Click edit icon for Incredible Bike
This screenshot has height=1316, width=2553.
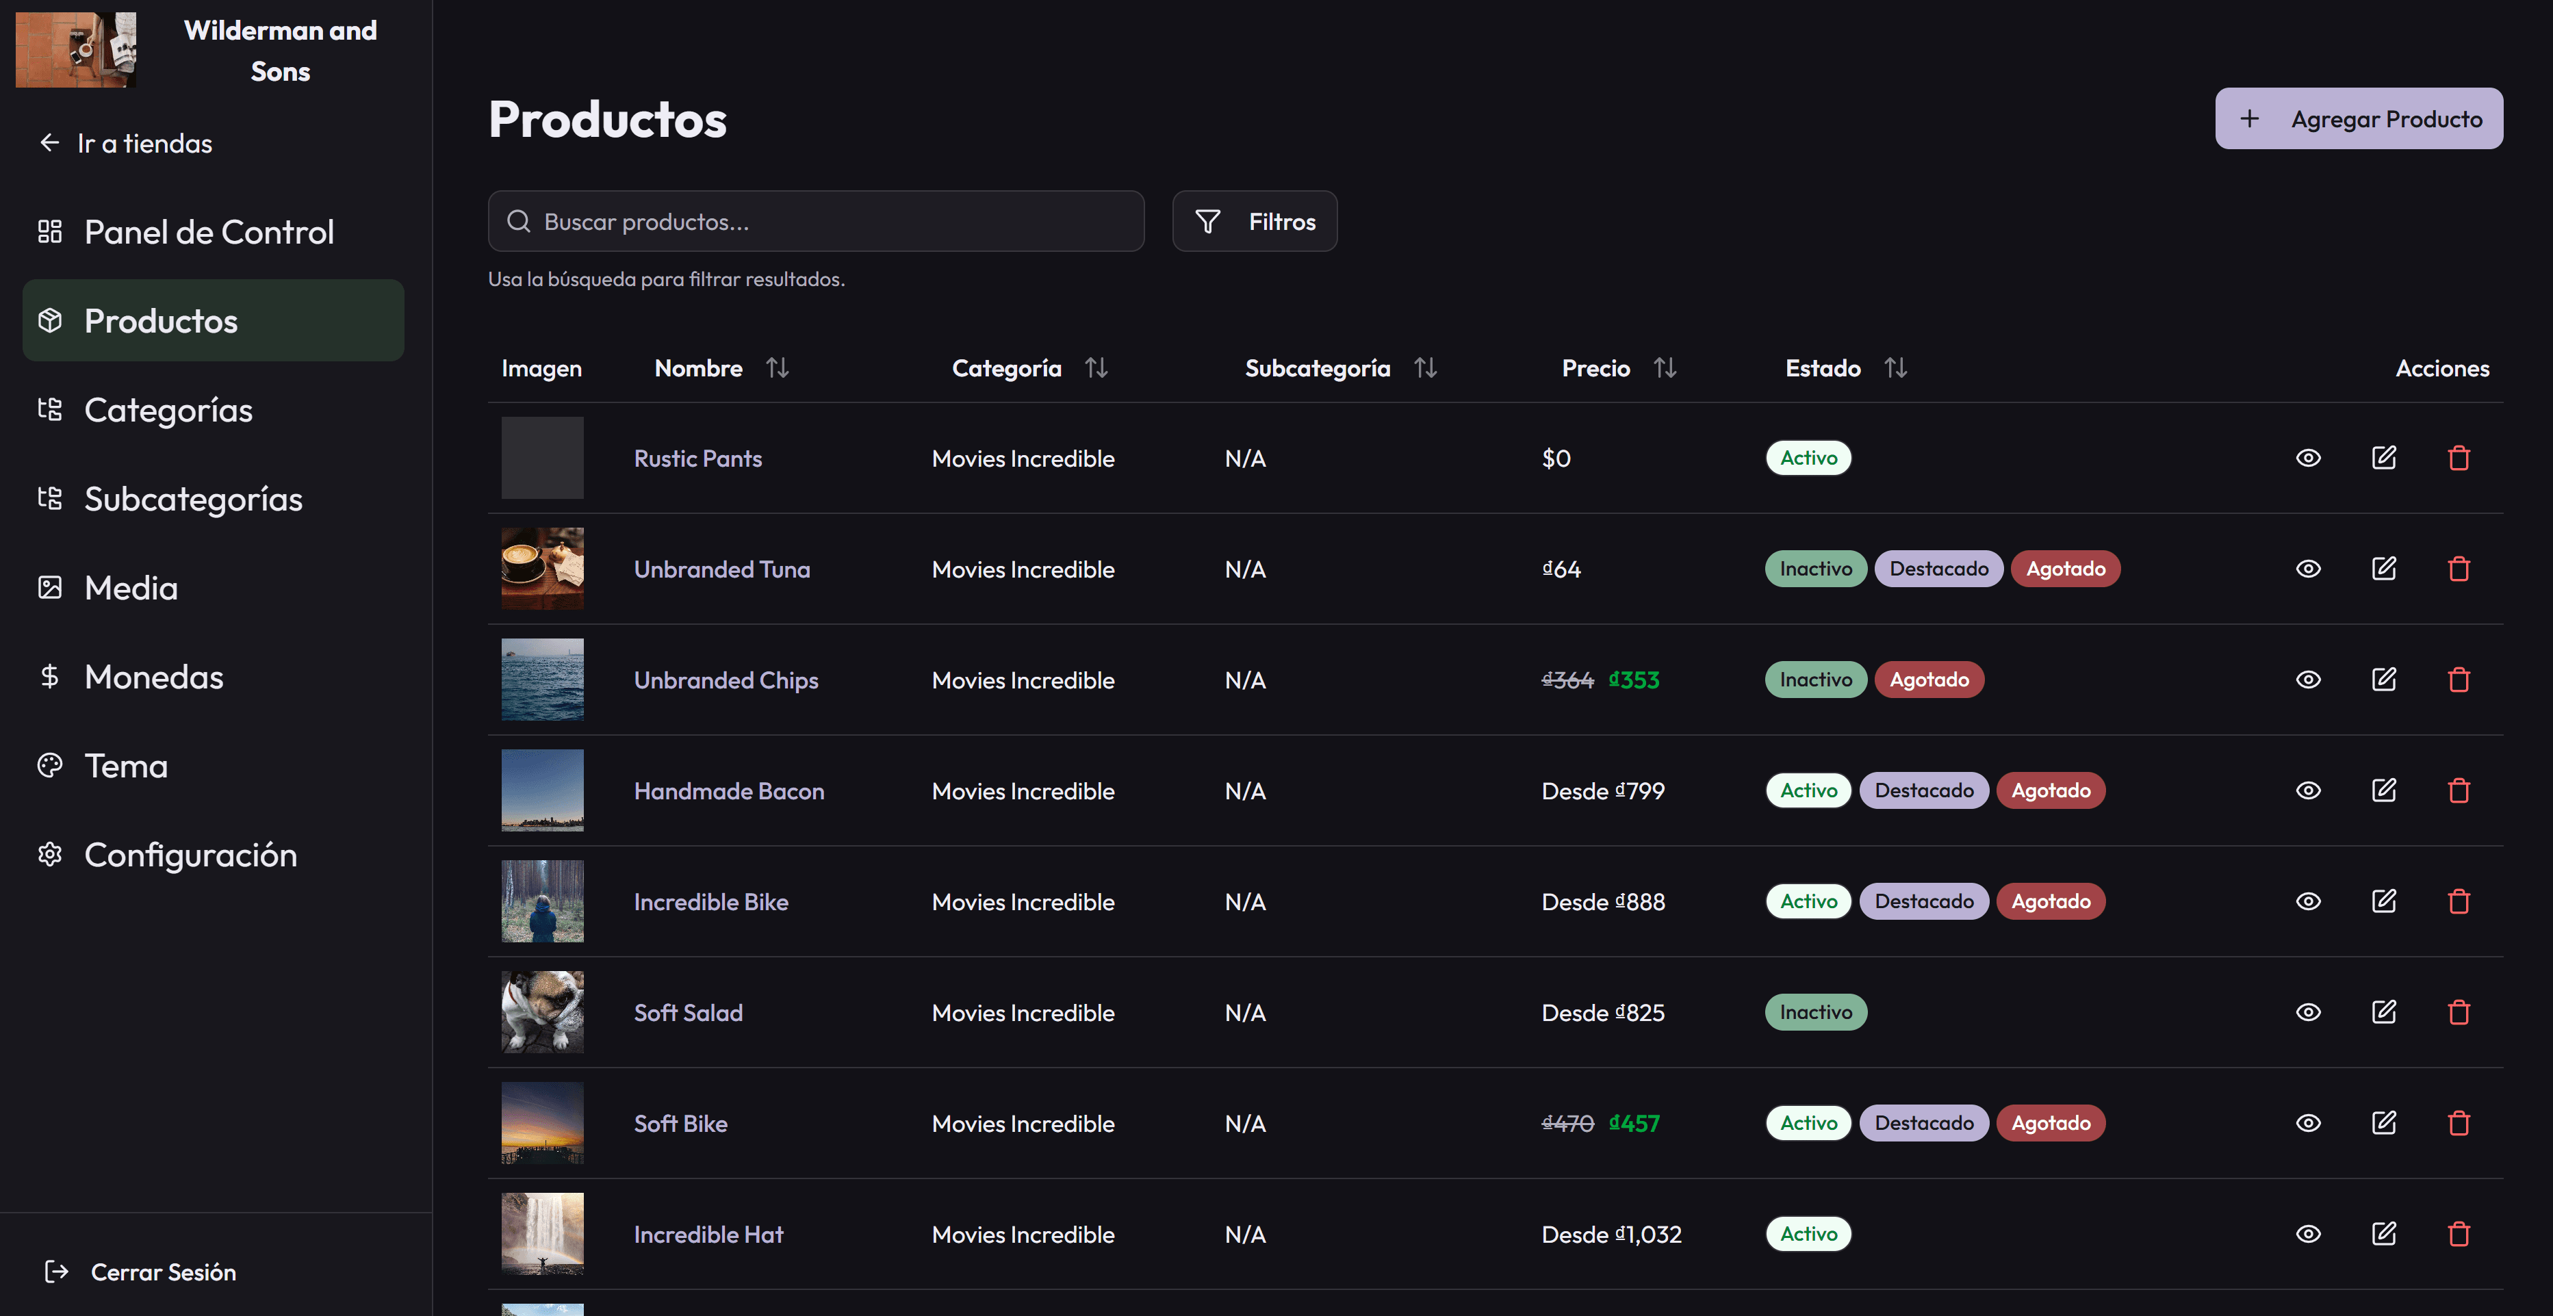[2383, 901]
